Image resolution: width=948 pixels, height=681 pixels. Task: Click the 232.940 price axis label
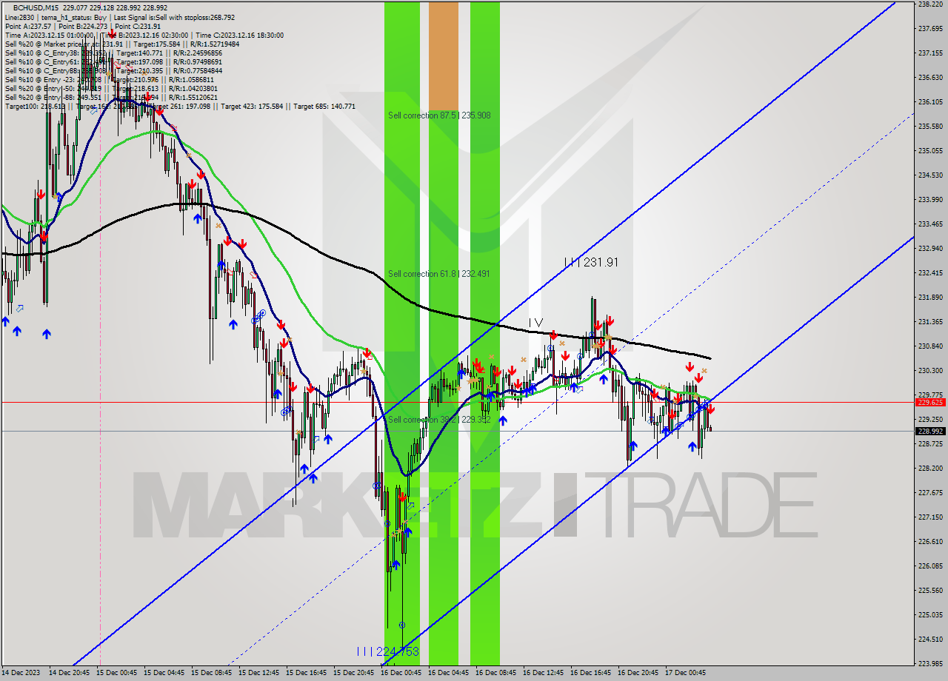930,248
